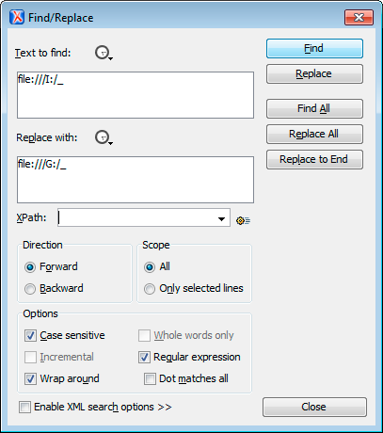This screenshot has width=383, height=433.
Task: Enable Dot matches all checkbox
Action: click(x=150, y=378)
